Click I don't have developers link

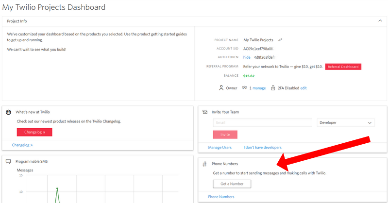263,148
